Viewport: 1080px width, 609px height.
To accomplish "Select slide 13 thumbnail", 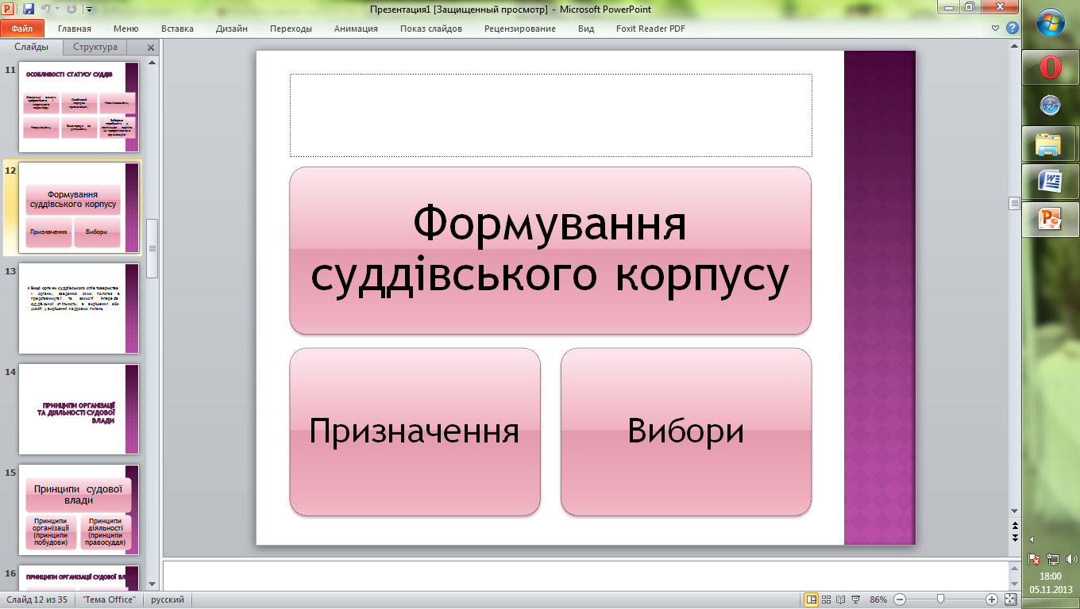I will (x=79, y=308).
